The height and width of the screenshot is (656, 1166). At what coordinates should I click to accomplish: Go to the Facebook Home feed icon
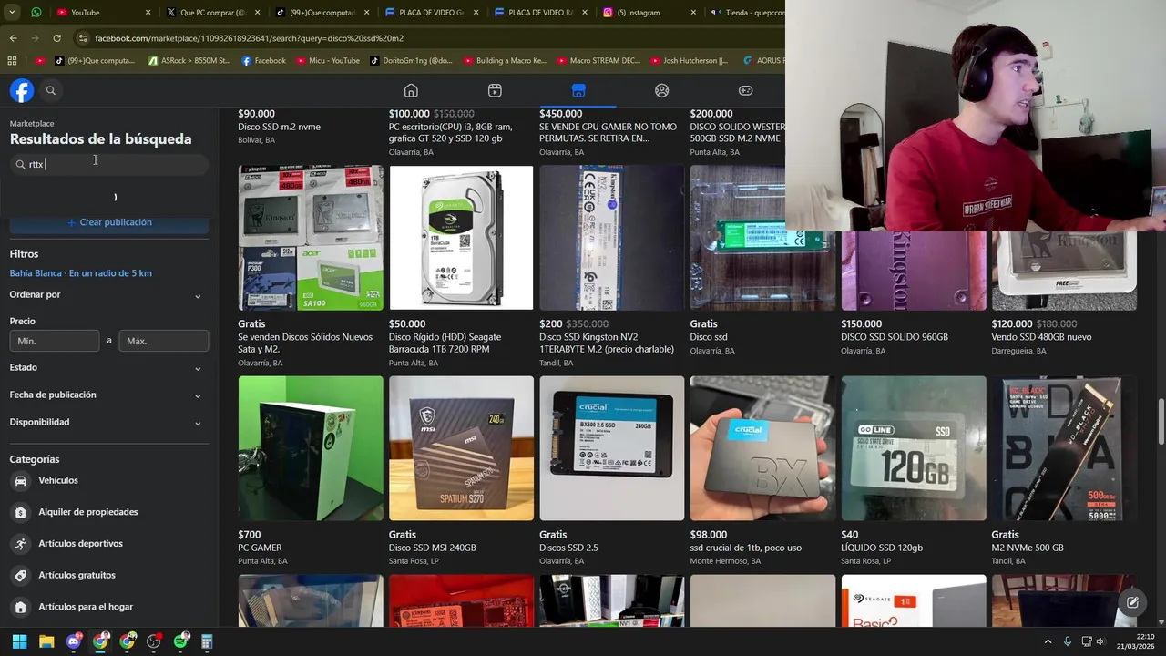pyautogui.click(x=411, y=90)
